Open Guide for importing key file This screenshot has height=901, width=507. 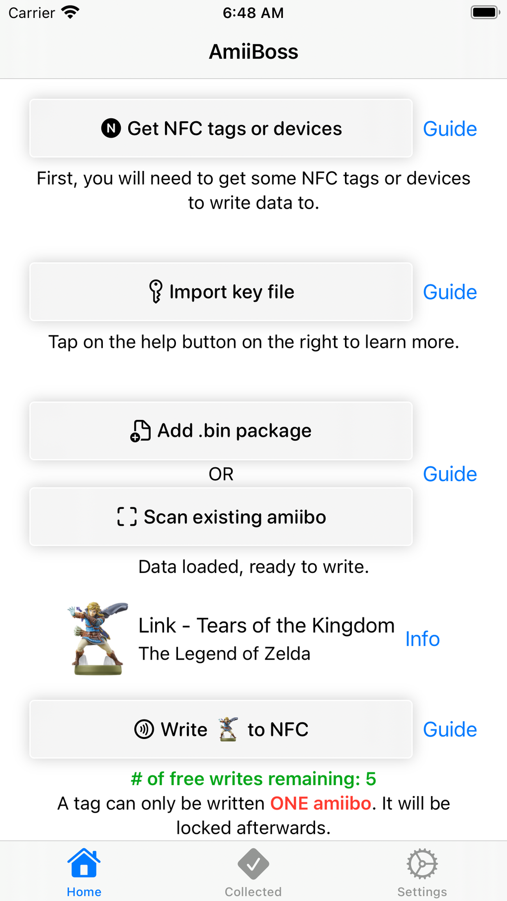[450, 292]
